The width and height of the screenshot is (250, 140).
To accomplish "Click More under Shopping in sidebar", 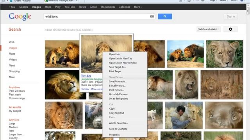I will click(x=12, y=77).
